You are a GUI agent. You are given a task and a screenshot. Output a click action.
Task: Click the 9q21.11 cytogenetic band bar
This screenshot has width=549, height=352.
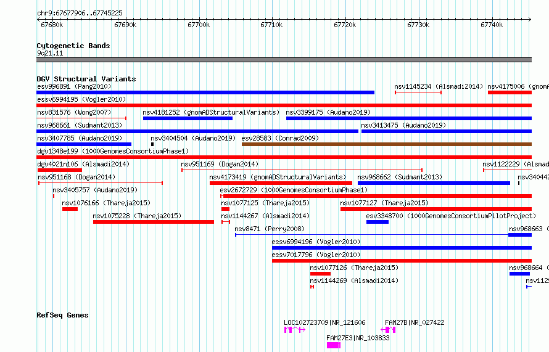click(x=284, y=60)
